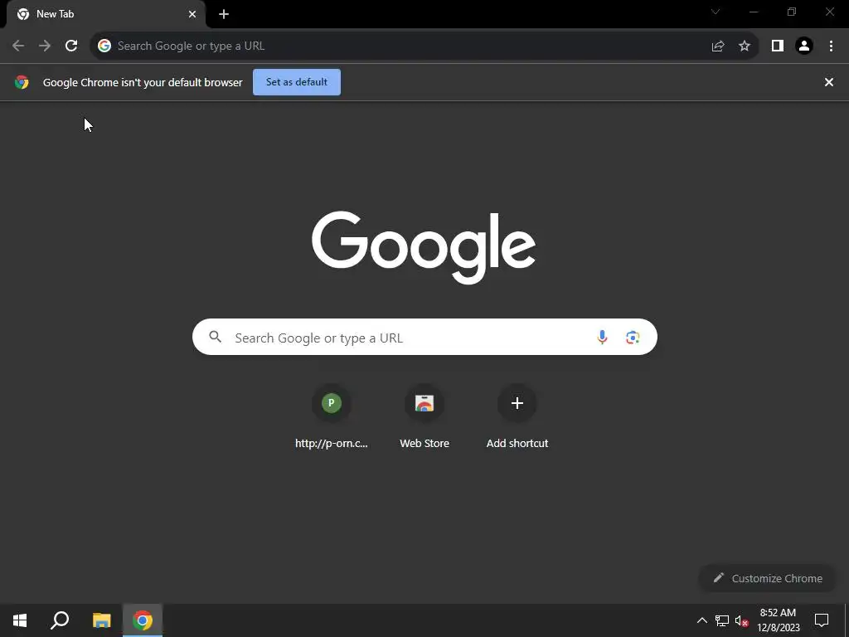Click the forward navigation arrow
The height and width of the screenshot is (637, 849).
pos(45,46)
